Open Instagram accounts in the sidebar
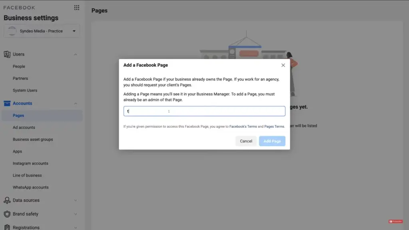The image size is (409, 230). (x=30, y=163)
